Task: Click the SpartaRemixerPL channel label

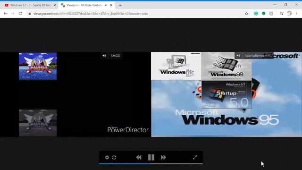Action: 258,56
